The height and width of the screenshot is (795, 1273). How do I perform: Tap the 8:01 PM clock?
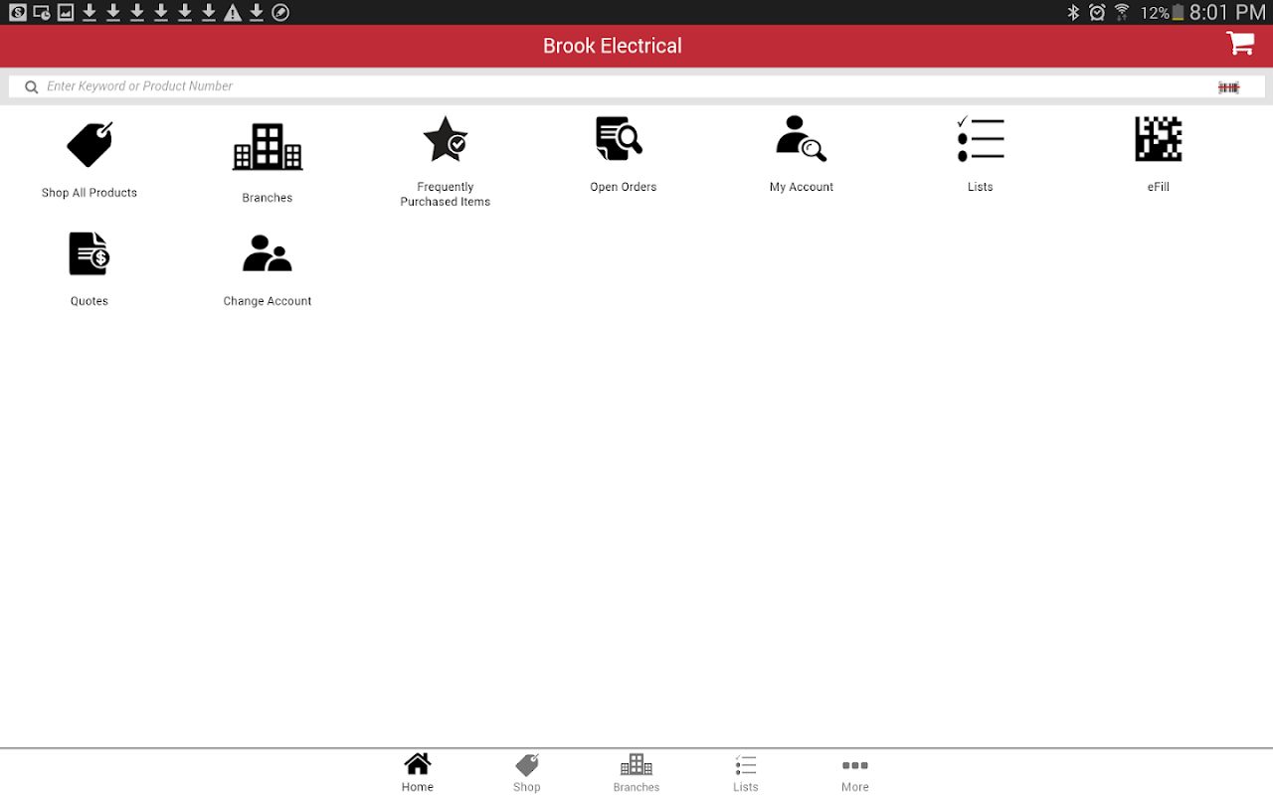(1227, 12)
